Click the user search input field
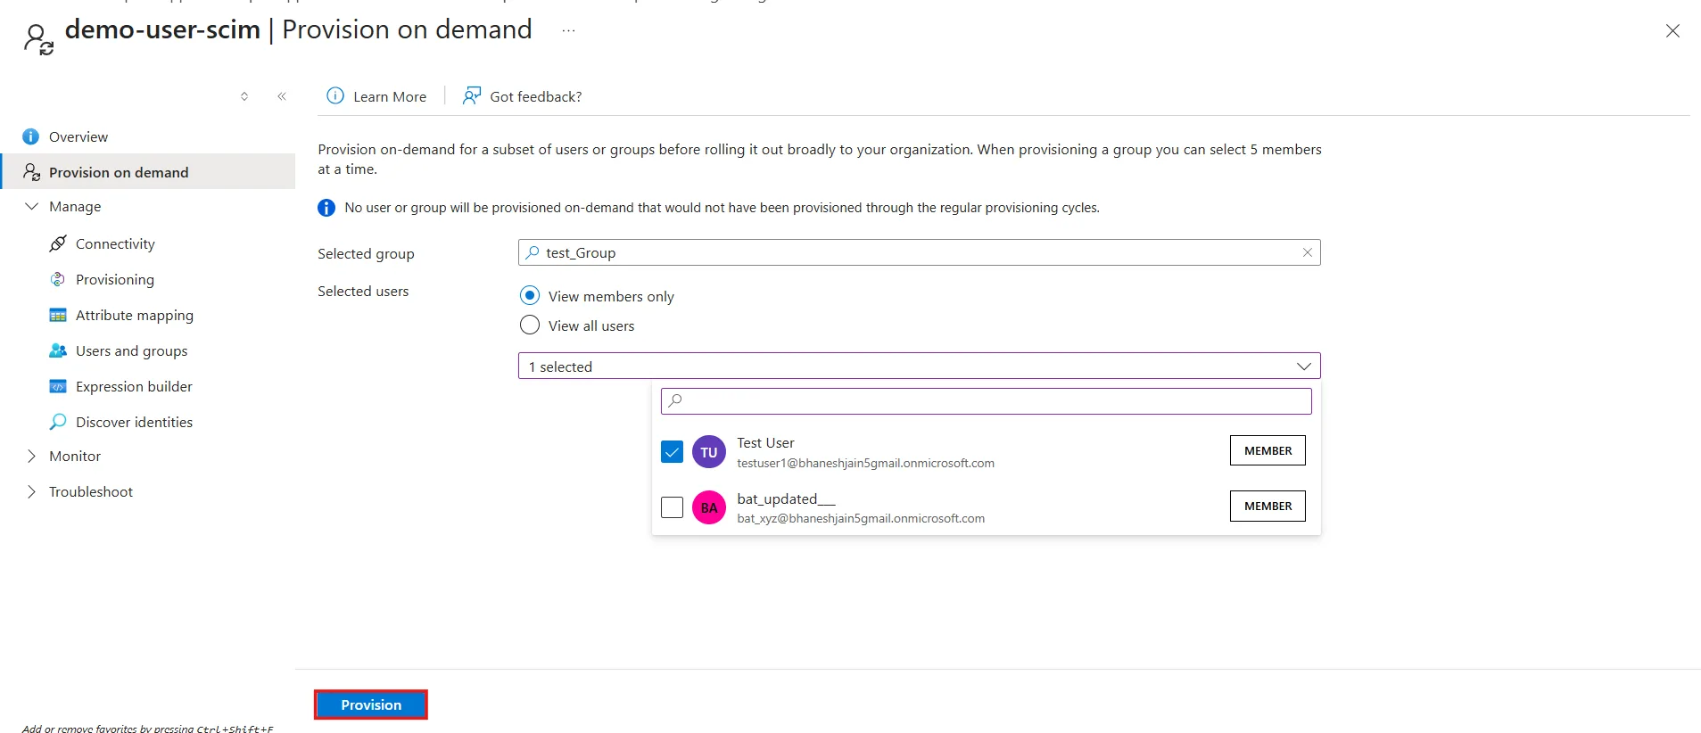 [x=986, y=400]
